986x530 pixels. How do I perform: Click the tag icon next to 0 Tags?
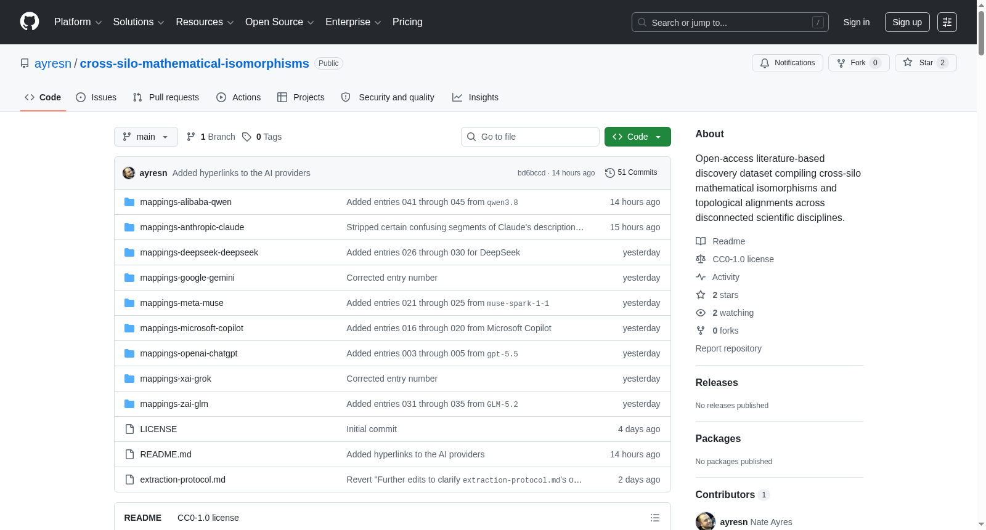pyautogui.click(x=246, y=137)
